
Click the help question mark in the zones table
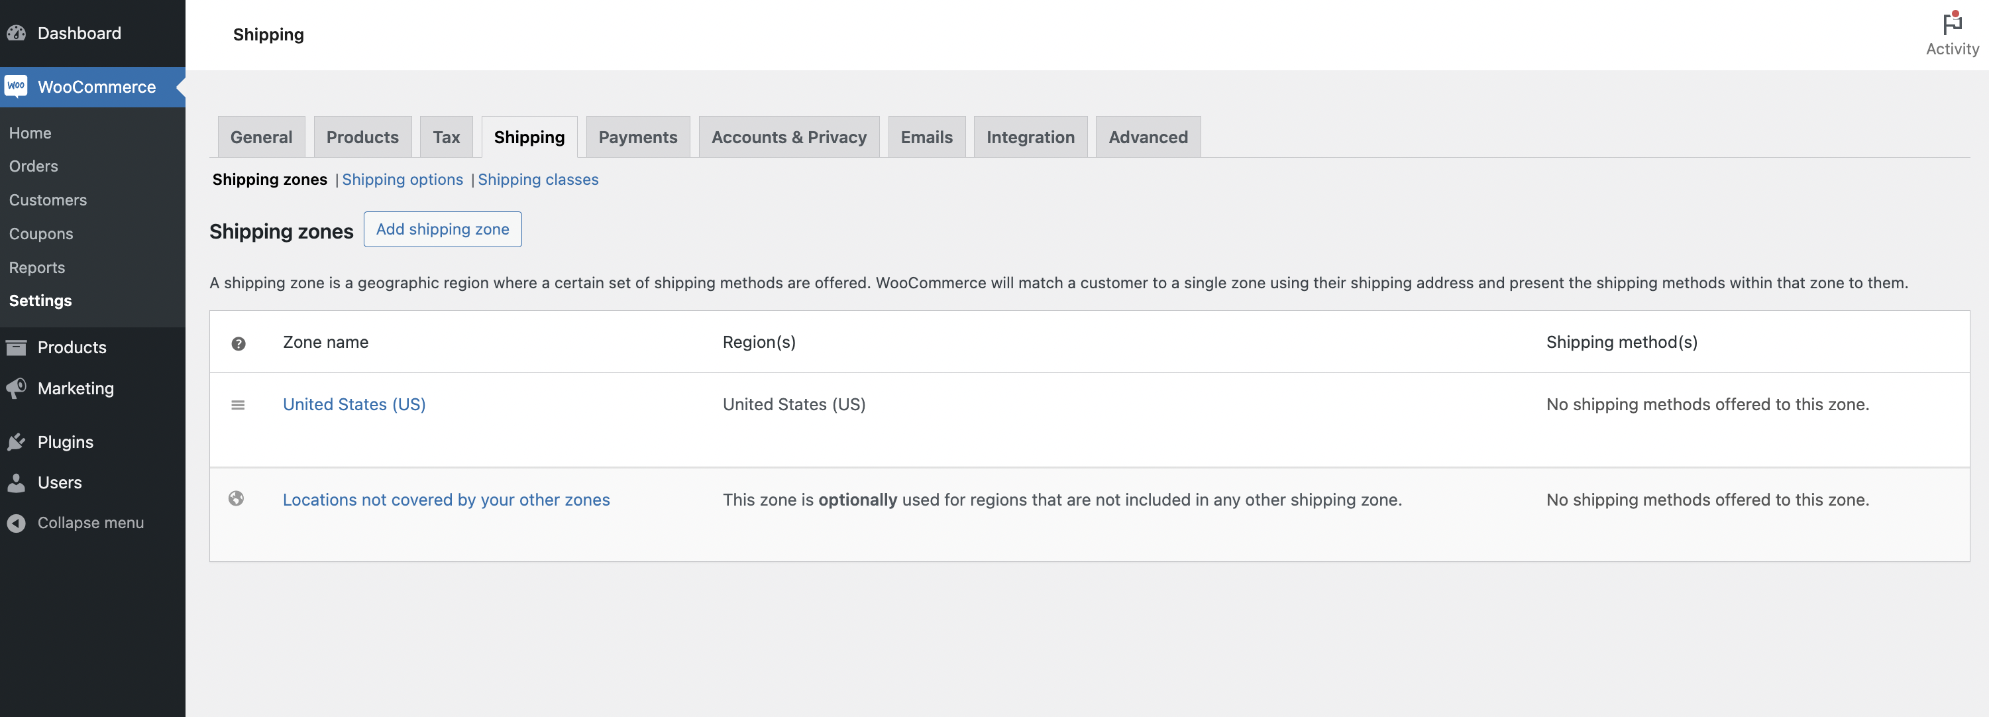(239, 344)
